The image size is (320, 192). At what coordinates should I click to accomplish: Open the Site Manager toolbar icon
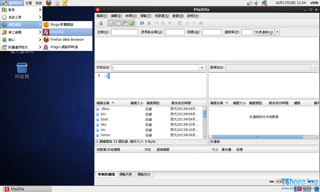[x=101, y=23]
